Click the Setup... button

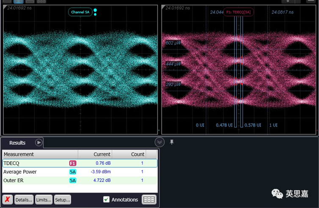(63, 200)
